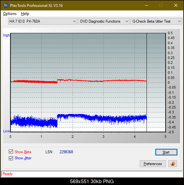
Task: Click the LSN value 2298368
Action: (x=66, y=152)
